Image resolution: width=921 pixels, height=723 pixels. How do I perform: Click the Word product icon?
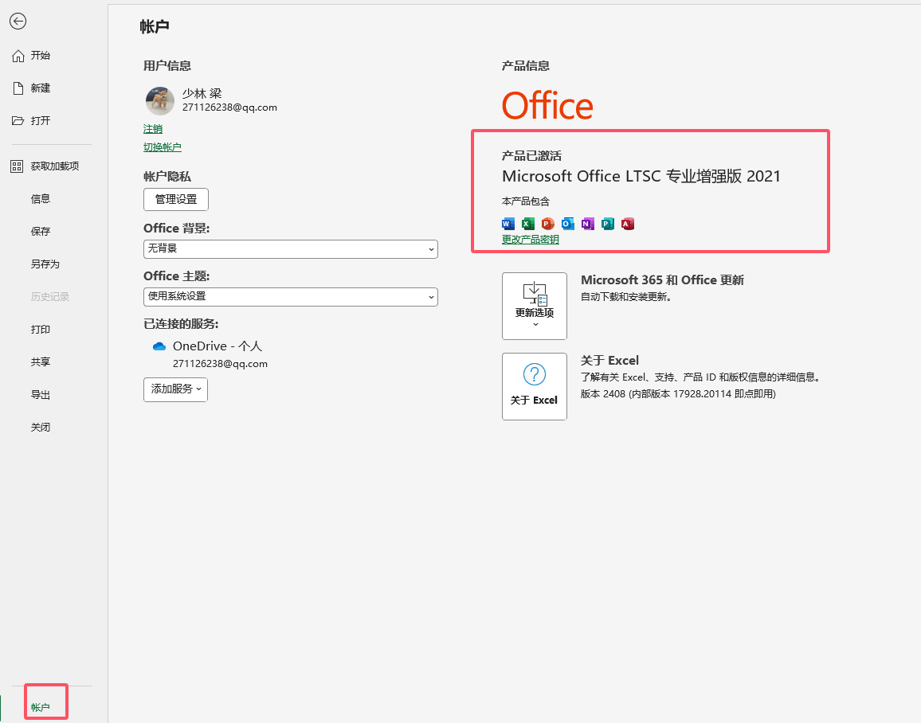coord(508,224)
